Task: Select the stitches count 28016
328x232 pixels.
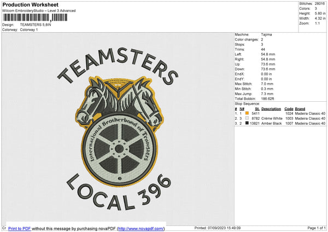Action: point(320,4)
